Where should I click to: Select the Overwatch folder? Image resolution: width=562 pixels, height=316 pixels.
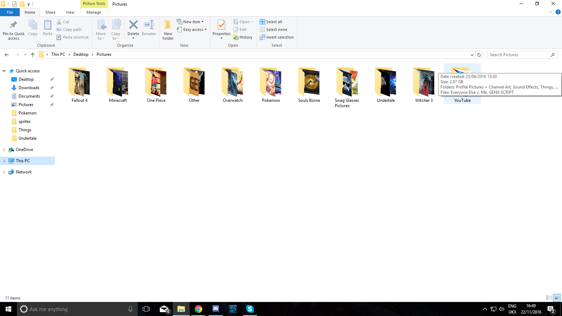233,85
